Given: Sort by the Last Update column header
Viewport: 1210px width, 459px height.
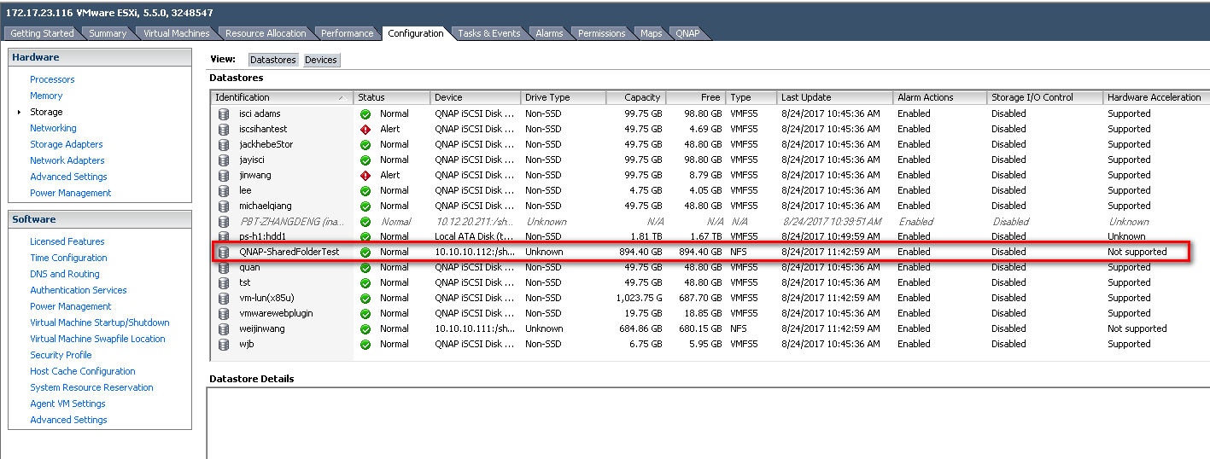Looking at the screenshot, I should (834, 97).
